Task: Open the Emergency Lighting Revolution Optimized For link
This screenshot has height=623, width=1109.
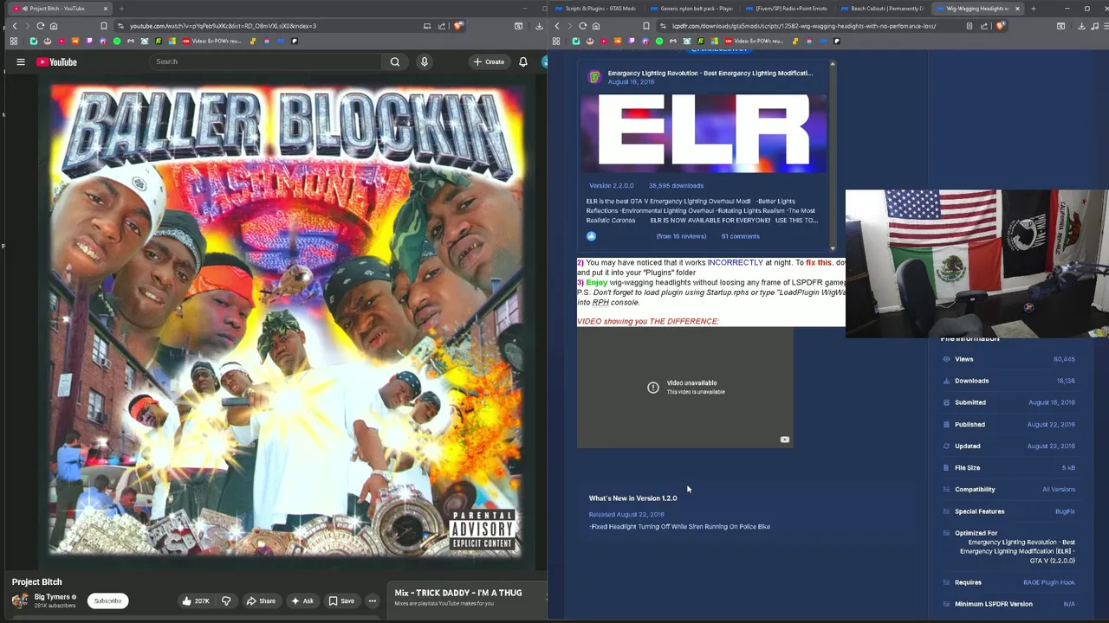Action: tap(1017, 551)
